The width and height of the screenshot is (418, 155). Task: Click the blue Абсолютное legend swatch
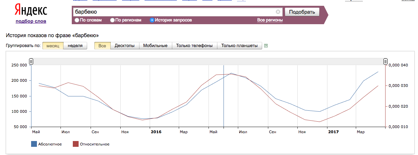(34, 144)
